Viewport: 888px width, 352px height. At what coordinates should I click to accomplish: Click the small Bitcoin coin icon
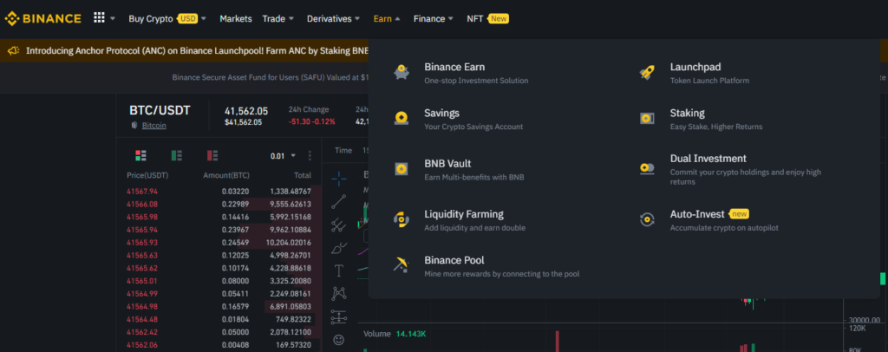pos(134,126)
